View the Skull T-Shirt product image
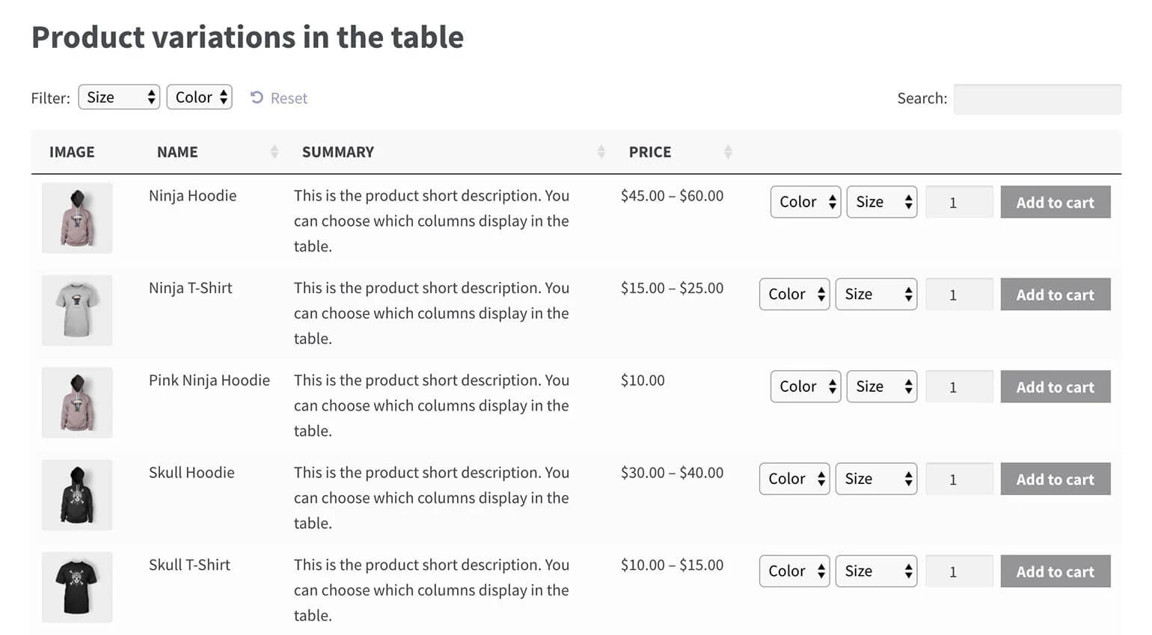Image resolution: width=1152 pixels, height=635 pixels. click(77, 587)
